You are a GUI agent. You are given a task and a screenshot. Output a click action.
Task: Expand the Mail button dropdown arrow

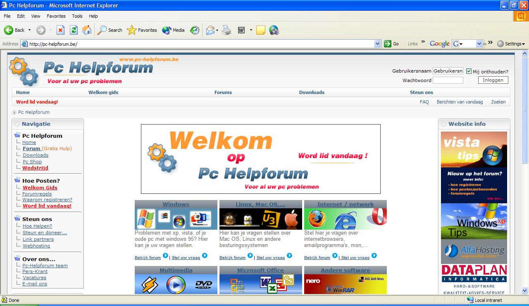(x=217, y=30)
